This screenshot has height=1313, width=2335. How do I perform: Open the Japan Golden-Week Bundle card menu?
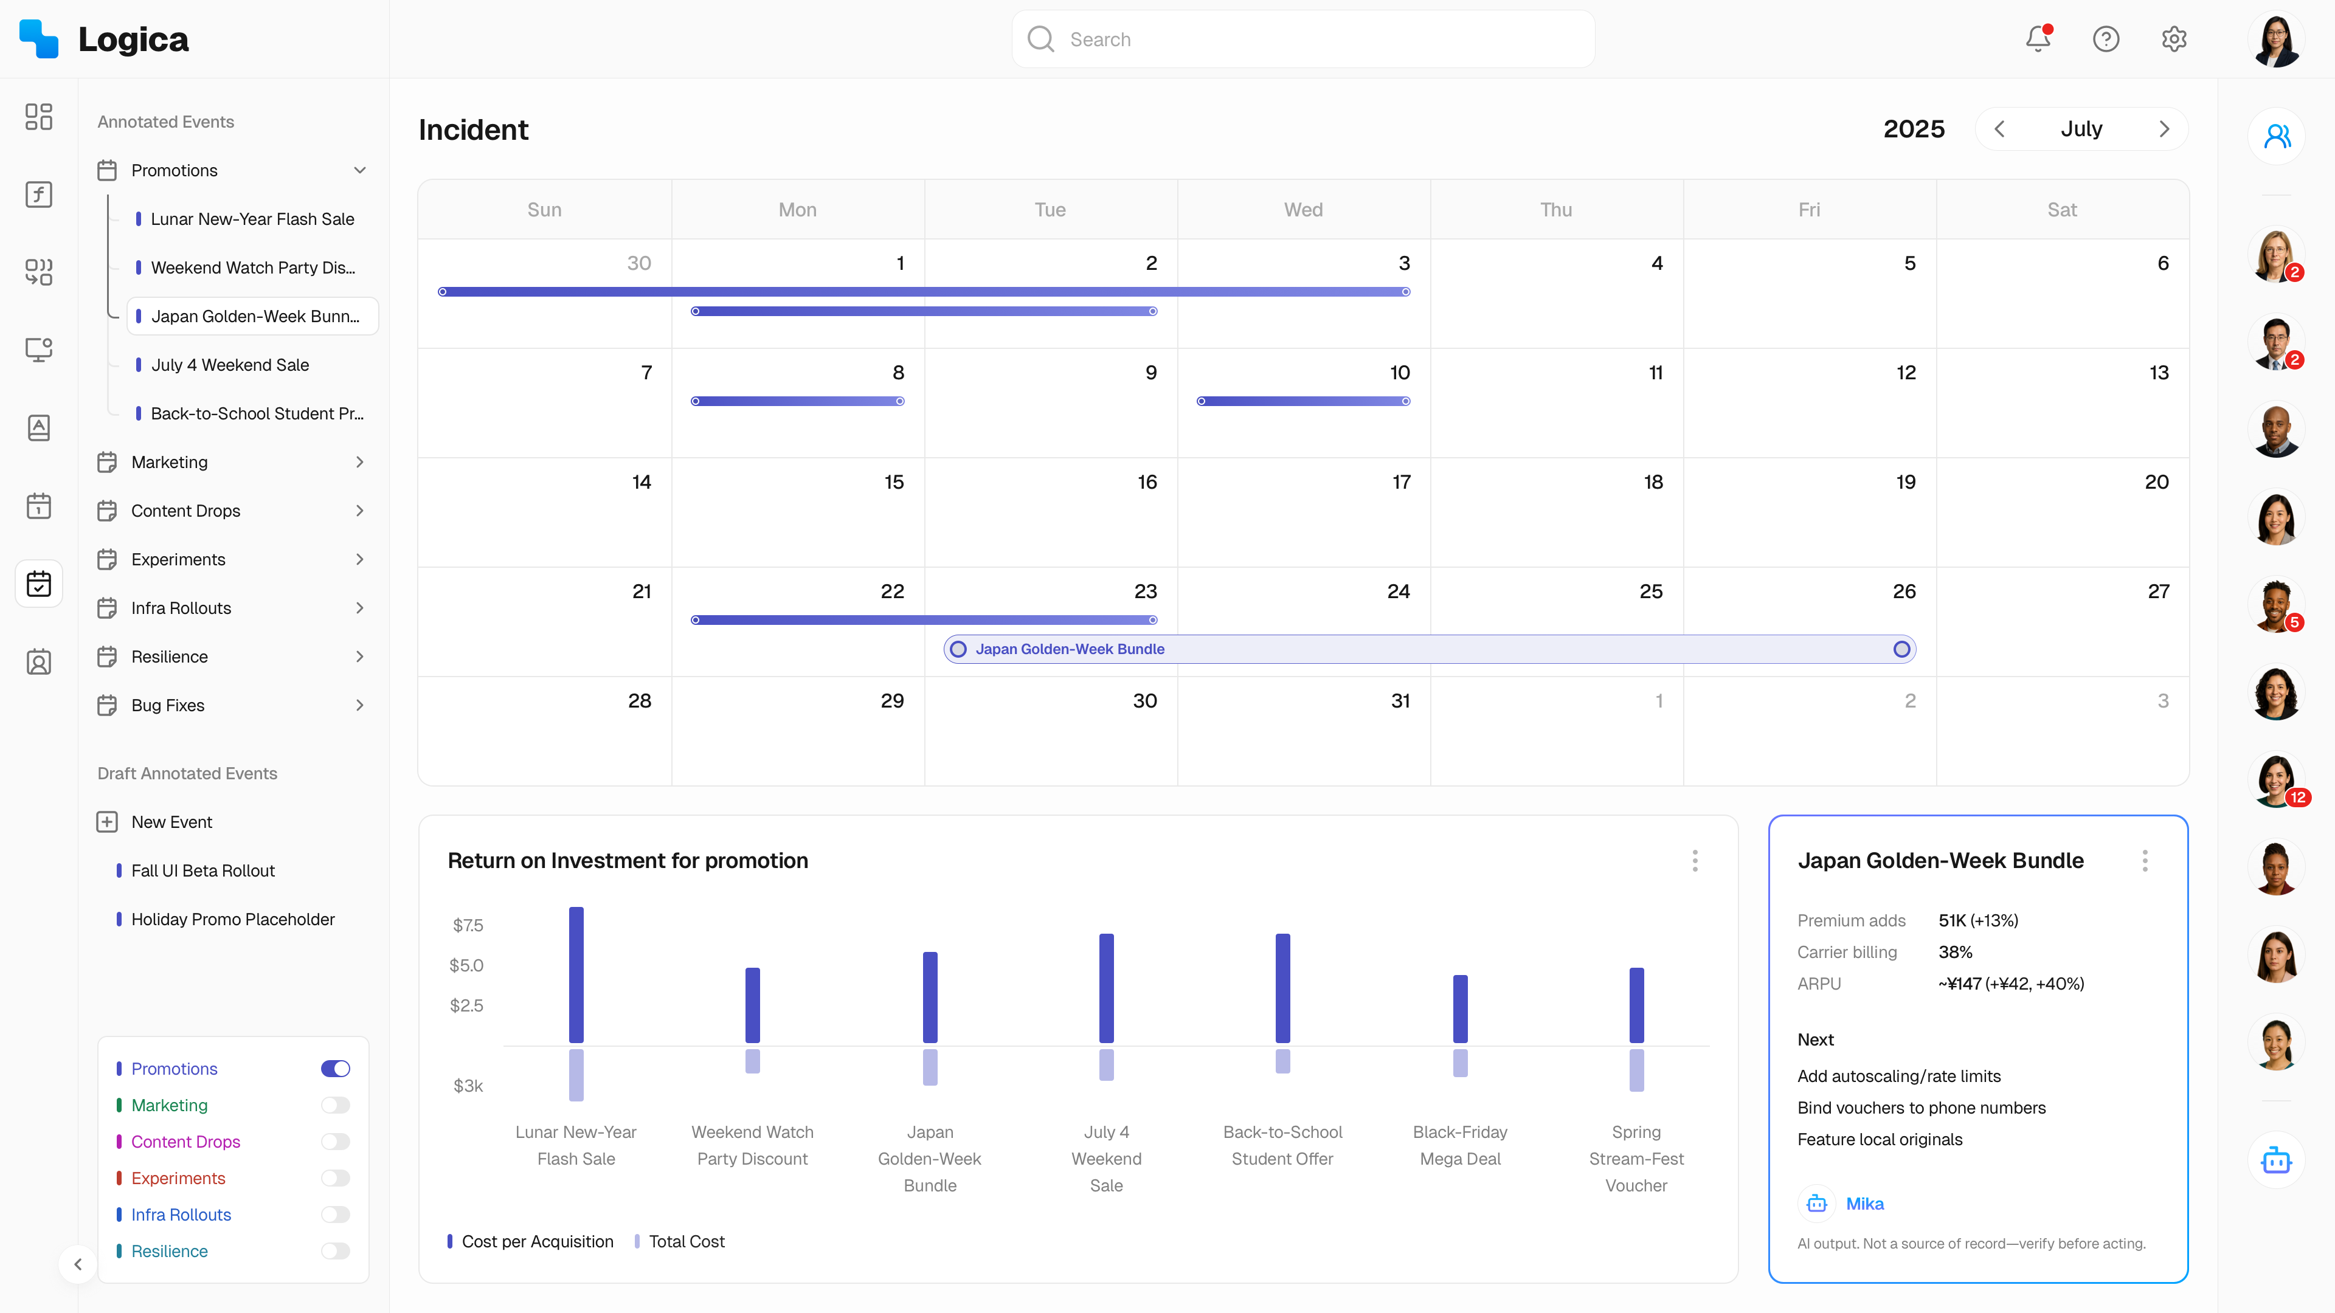click(x=2145, y=861)
